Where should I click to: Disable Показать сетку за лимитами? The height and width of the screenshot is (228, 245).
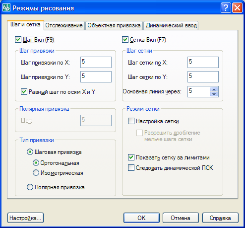pos(131,157)
